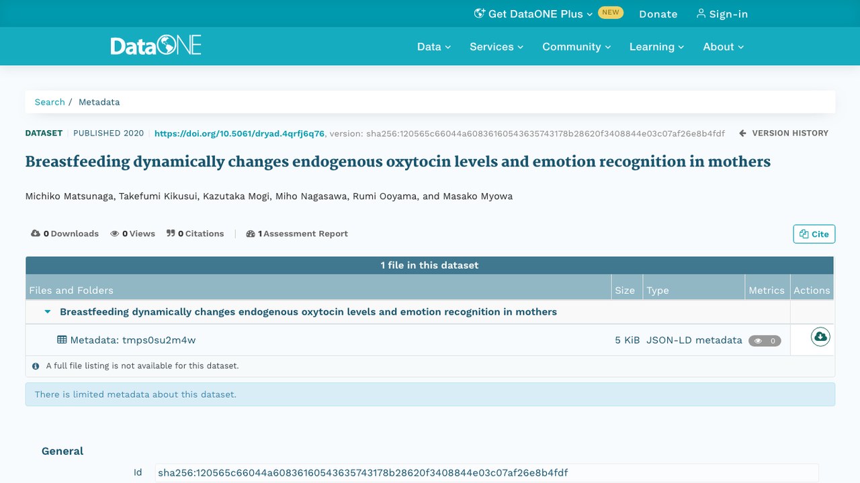Click the views badge in Metrics column
The width and height of the screenshot is (860, 483).
(x=765, y=341)
